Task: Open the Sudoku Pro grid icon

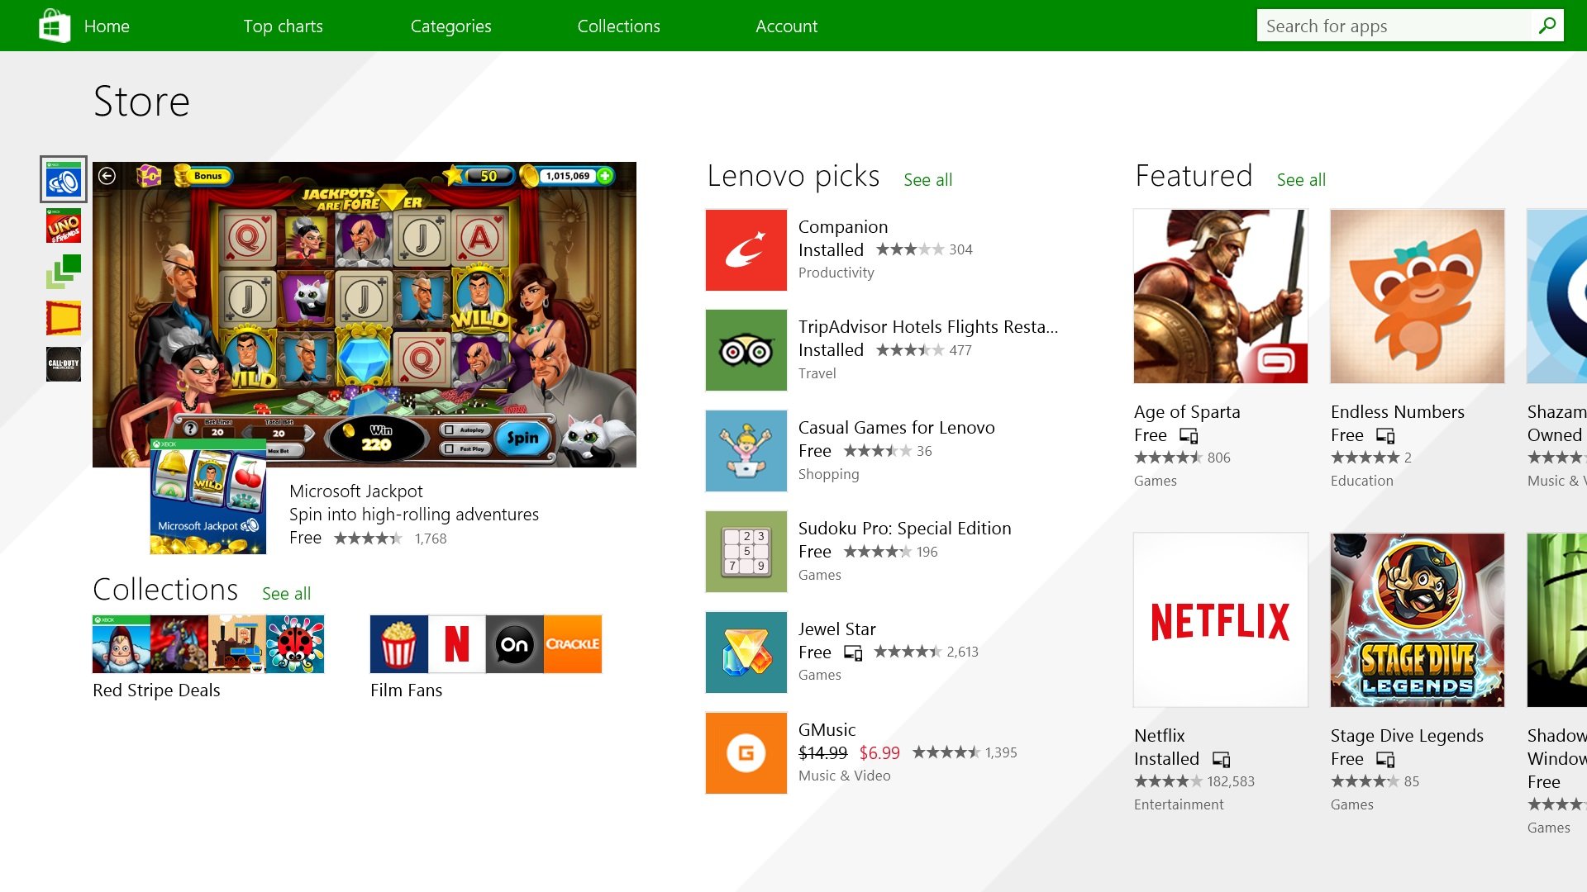Action: (x=746, y=552)
